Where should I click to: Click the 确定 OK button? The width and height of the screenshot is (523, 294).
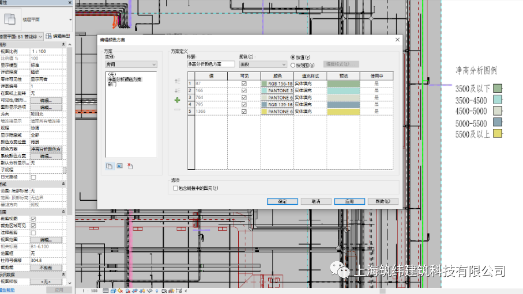[x=282, y=201]
